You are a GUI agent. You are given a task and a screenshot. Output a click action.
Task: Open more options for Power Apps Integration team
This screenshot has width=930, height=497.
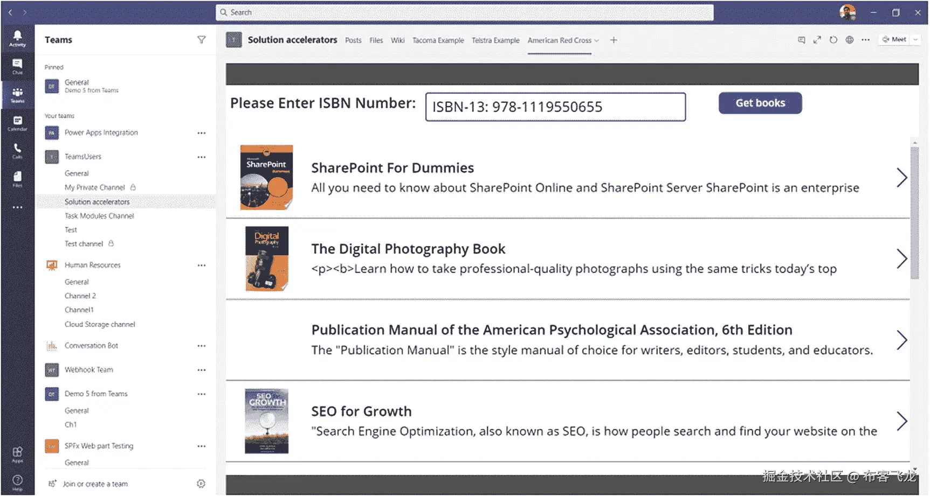(x=202, y=133)
